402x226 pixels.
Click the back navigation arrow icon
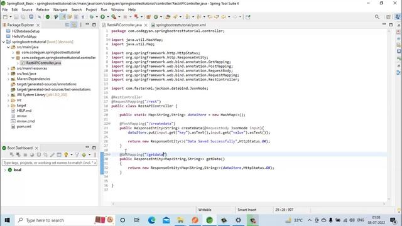pyautogui.click(x=224, y=17)
